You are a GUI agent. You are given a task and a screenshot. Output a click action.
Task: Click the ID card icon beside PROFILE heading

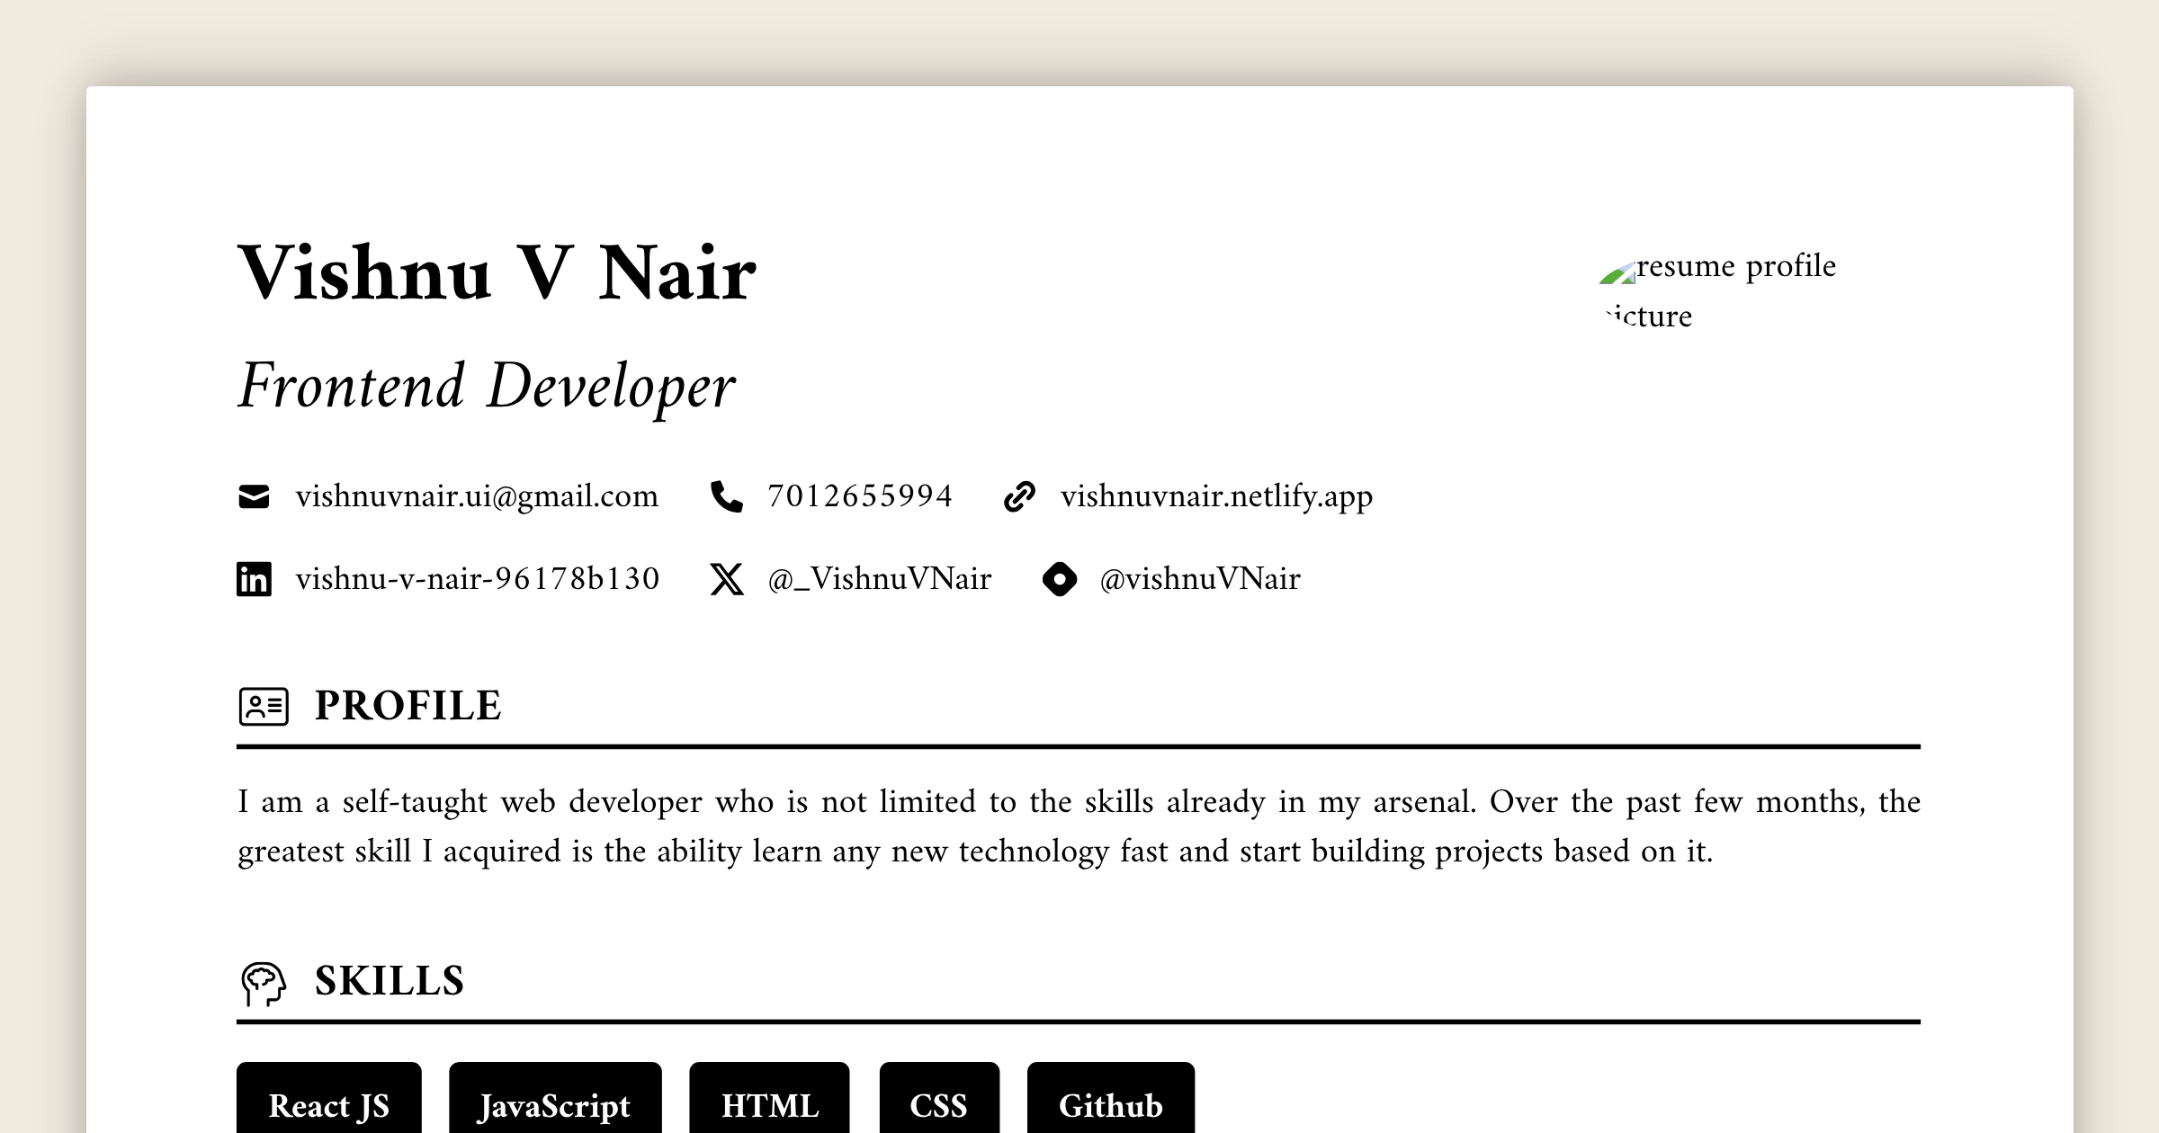click(265, 705)
